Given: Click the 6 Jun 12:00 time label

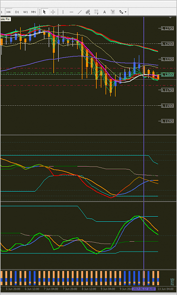Looking at the screenshot, I should 32,289.
